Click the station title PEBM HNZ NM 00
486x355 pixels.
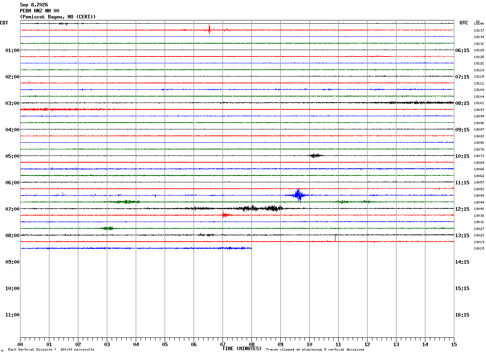[x=39, y=11]
